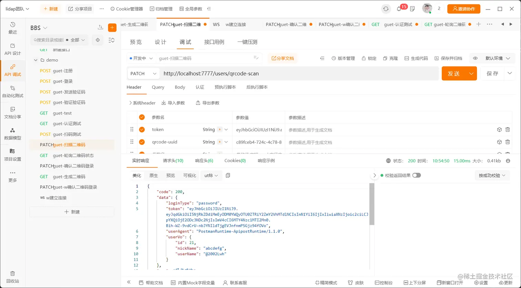Open the lidap团队 team dropdown
Screen dimensions: 521x288
click(18, 9)
